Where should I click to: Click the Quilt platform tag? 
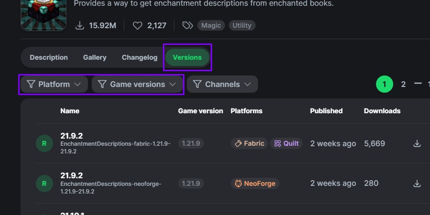click(x=286, y=143)
